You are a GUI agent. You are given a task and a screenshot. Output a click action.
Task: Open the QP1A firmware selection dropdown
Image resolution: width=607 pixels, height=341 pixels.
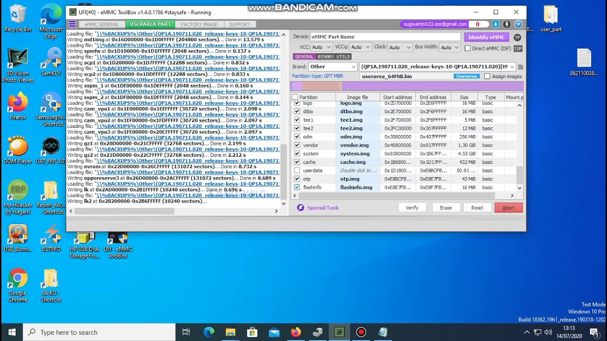[x=438, y=67]
